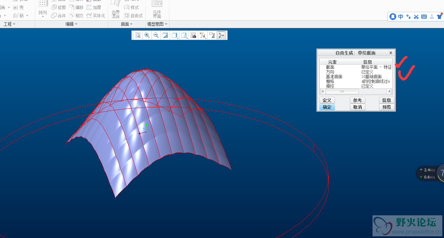This screenshot has height=238, width=444.
Task: Open the 元件界面 (Component Interface) tool
Action: click(157, 9)
